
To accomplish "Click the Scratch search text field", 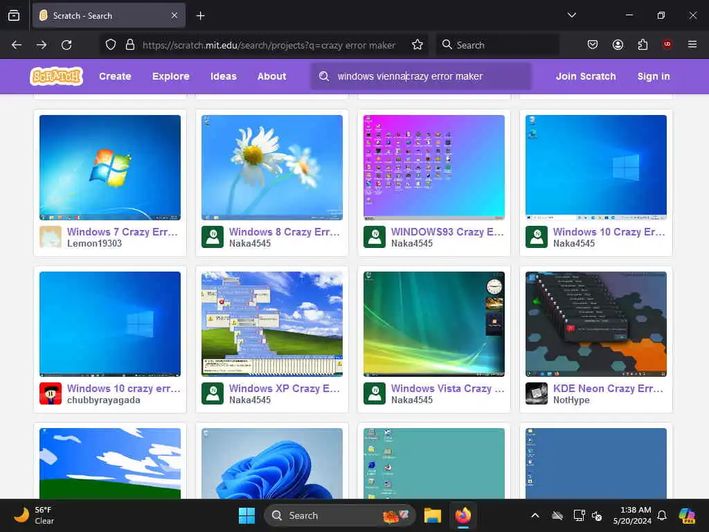I will tap(421, 76).
